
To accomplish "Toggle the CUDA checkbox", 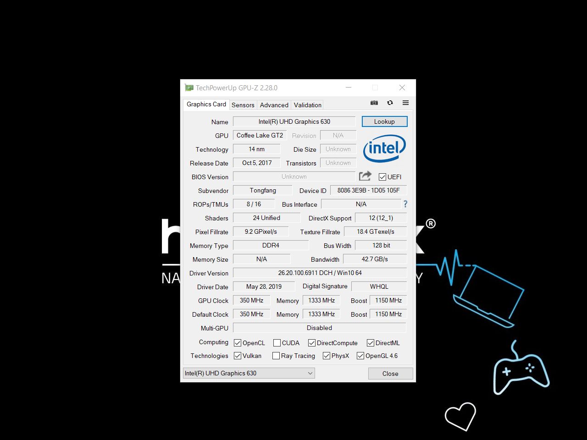I will coord(277,343).
